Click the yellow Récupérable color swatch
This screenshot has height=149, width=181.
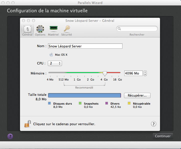coord(129,103)
